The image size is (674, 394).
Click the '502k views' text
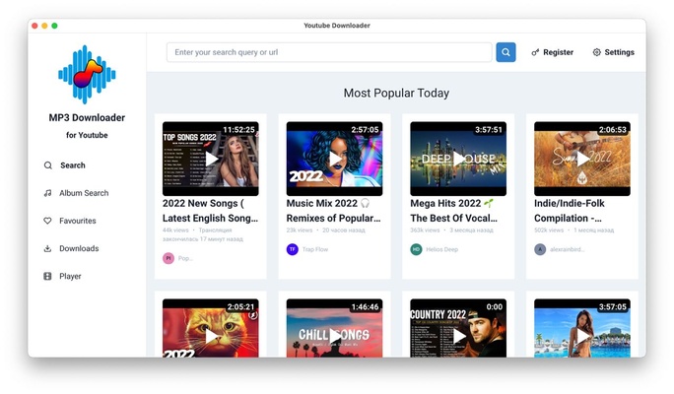pyautogui.click(x=549, y=230)
